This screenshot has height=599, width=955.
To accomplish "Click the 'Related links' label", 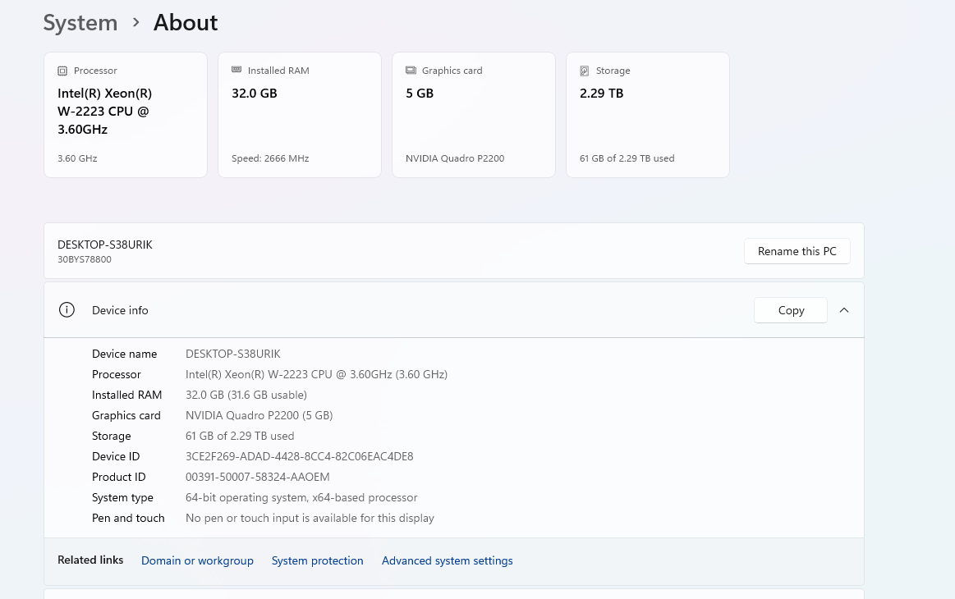I will [x=90, y=560].
